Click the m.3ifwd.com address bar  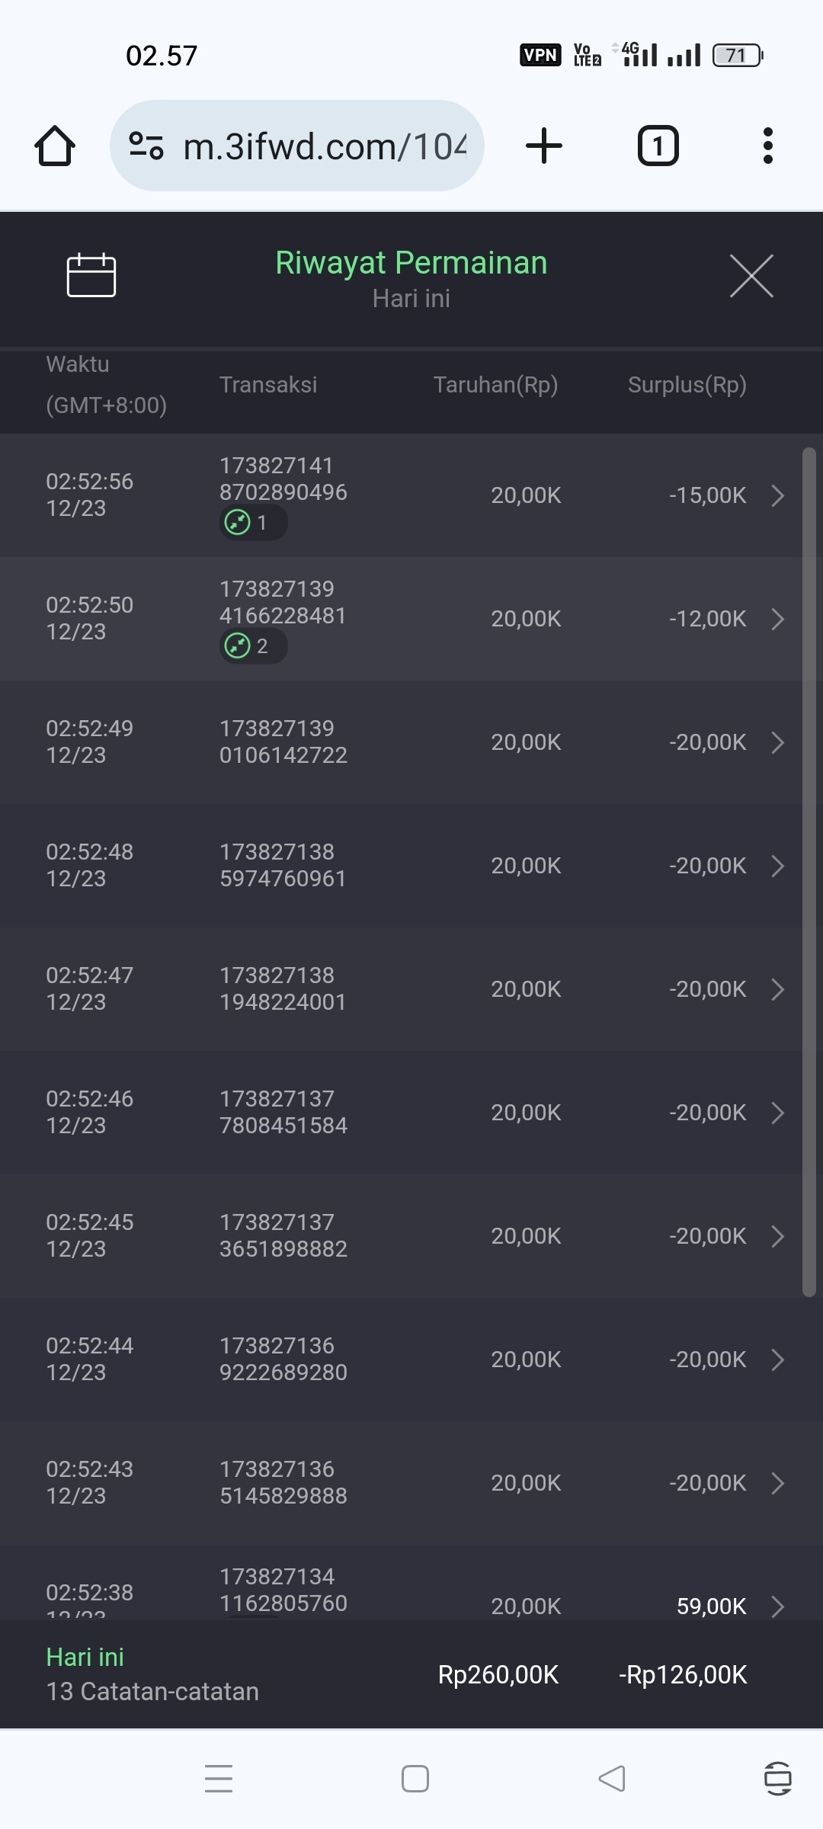[x=324, y=146]
